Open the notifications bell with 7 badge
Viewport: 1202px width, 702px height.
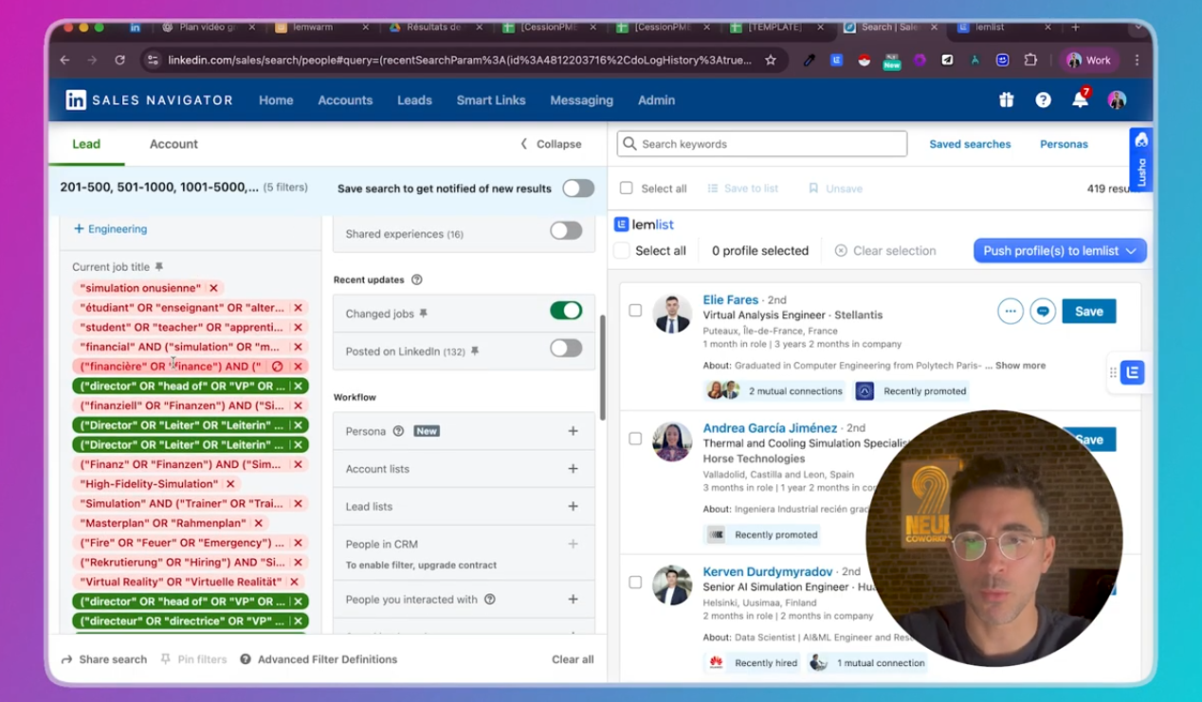1080,99
